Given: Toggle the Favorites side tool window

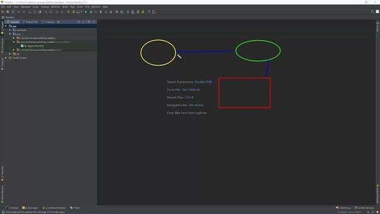Looking at the screenshot, I should pos(2,174).
